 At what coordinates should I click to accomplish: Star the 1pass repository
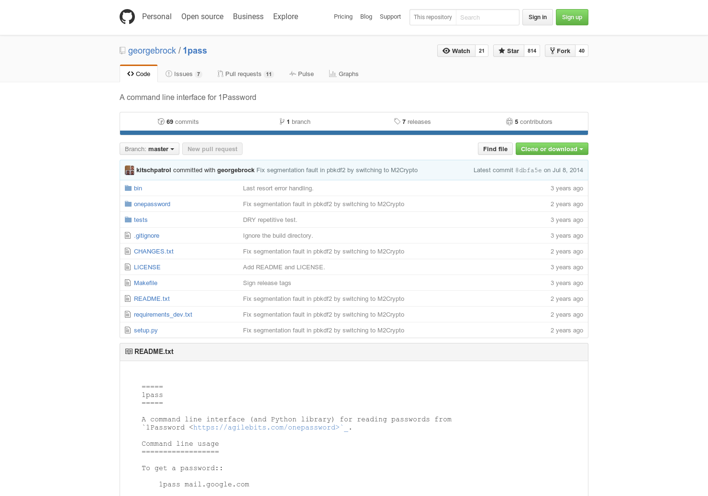pos(509,51)
